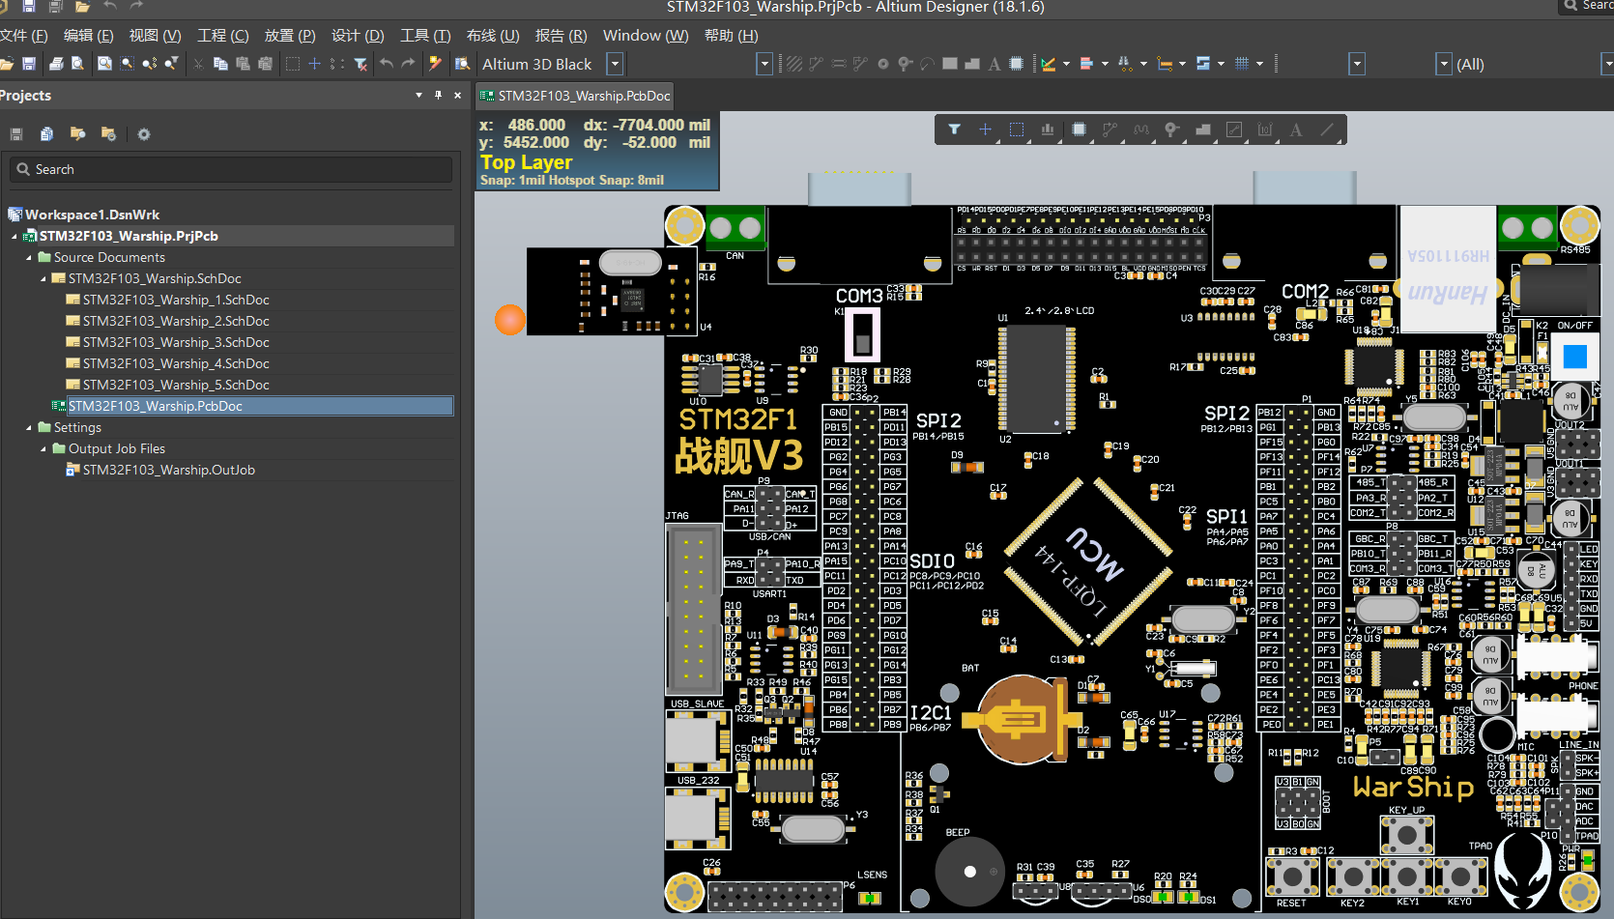The width and height of the screenshot is (1614, 919).
Task: Open the 工具 (T) menu
Action: tap(425, 36)
